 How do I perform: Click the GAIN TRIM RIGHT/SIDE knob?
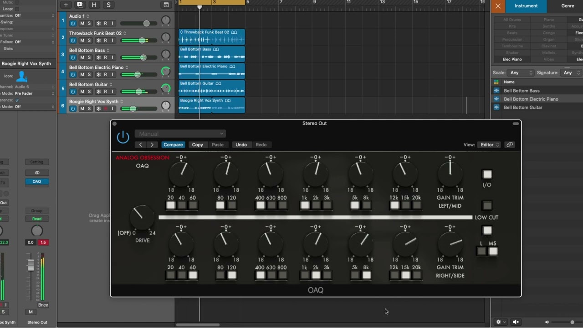tap(450, 245)
